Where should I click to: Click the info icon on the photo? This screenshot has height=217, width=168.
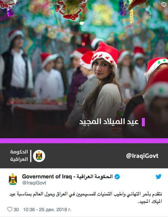click(x=164, y=4)
